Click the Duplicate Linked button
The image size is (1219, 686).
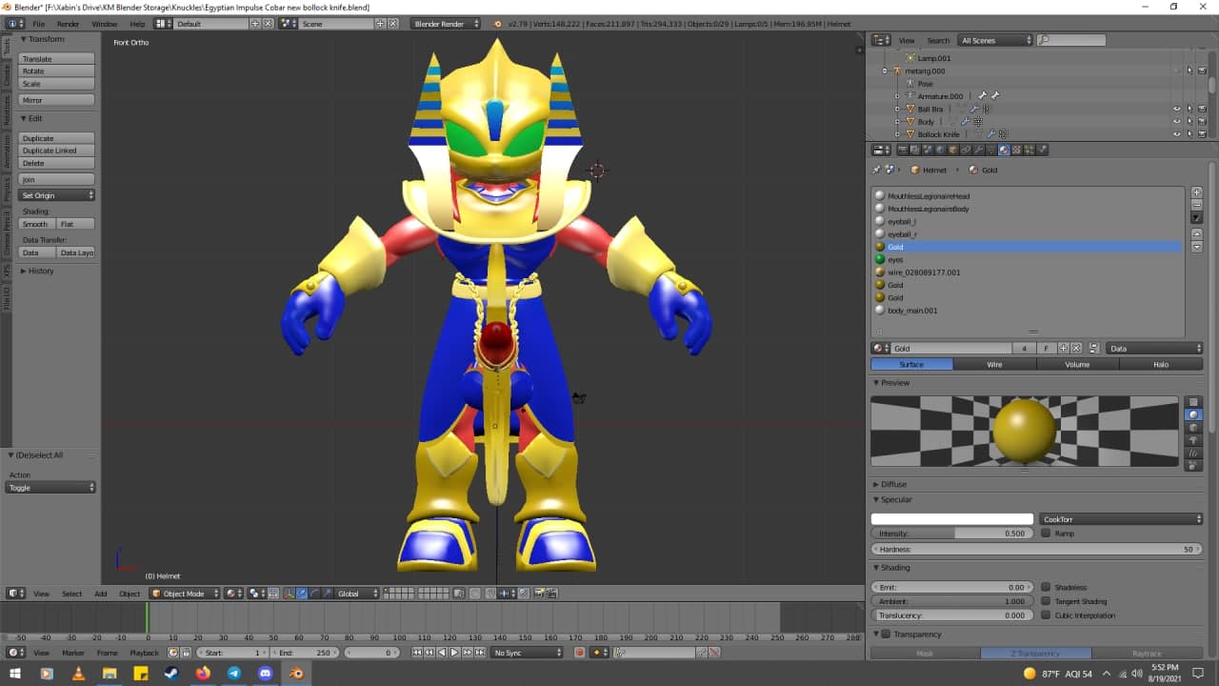pos(57,151)
